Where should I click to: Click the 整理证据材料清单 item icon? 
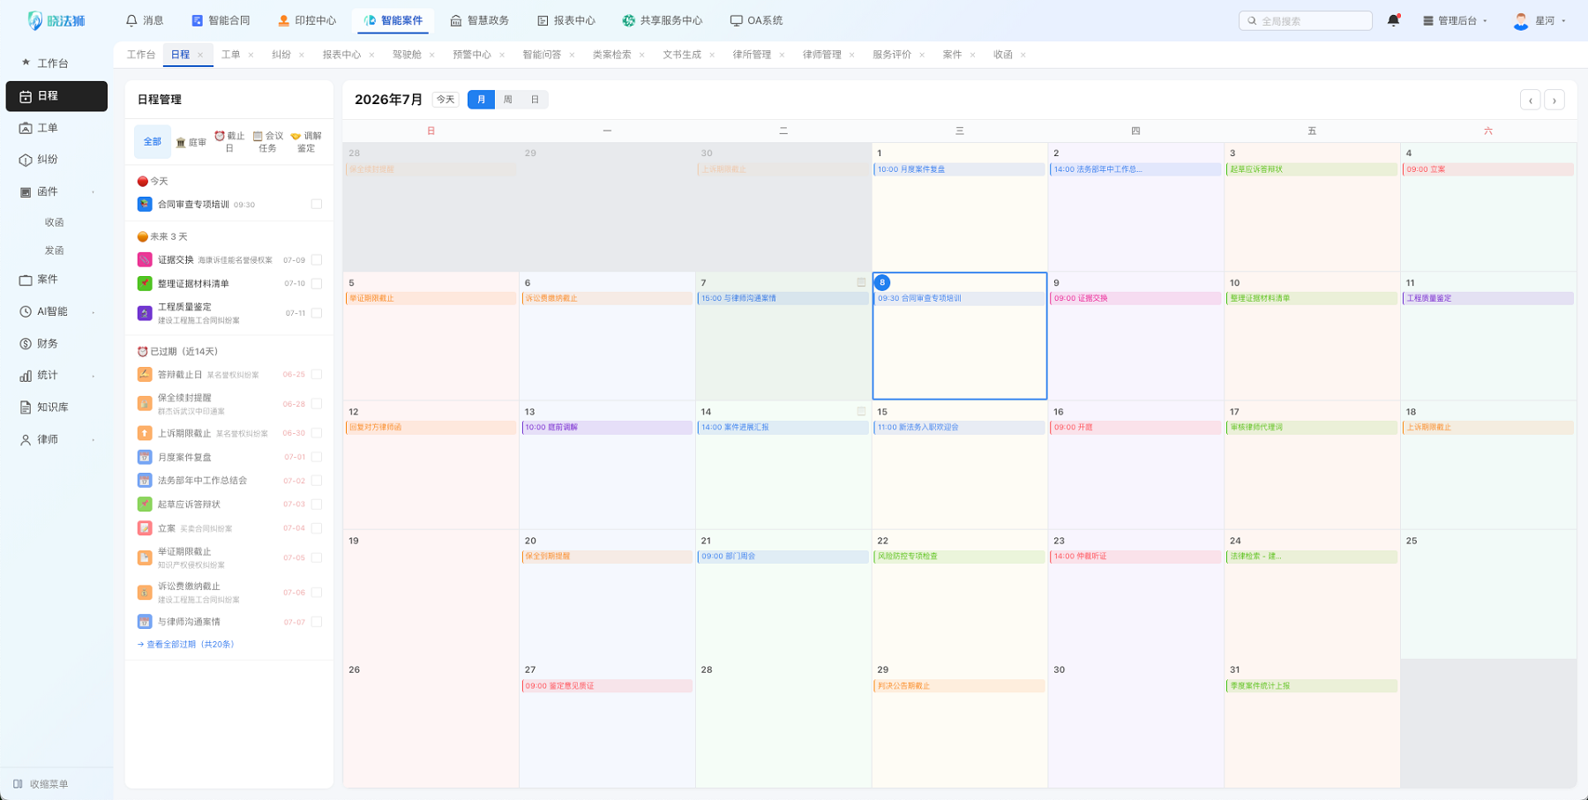click(x=145, y=283)
